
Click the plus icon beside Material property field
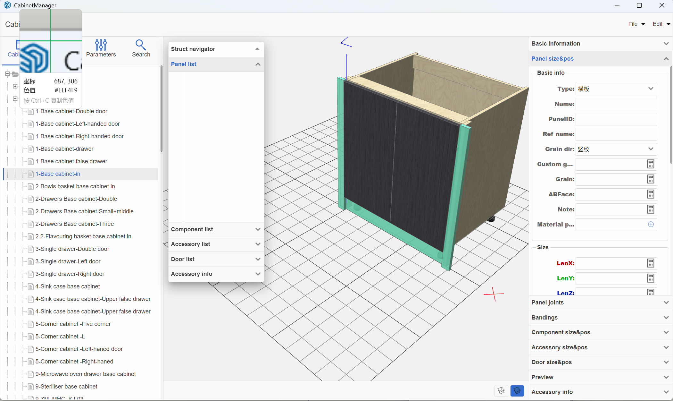(651, 225)
